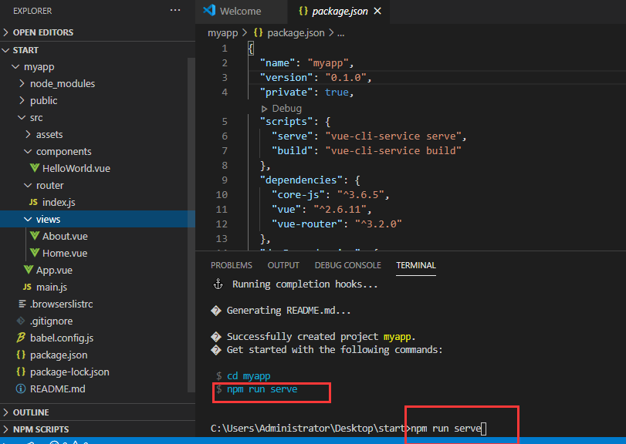The width and height of the screenshot is (626, 444).
Task: Click package.json in the breadcrumb path
Action: pyautogui.click(x=296, y=32)
